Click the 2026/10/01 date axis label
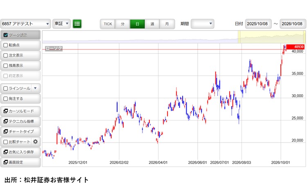The image size is (307, 186). [x=280, y=163]
